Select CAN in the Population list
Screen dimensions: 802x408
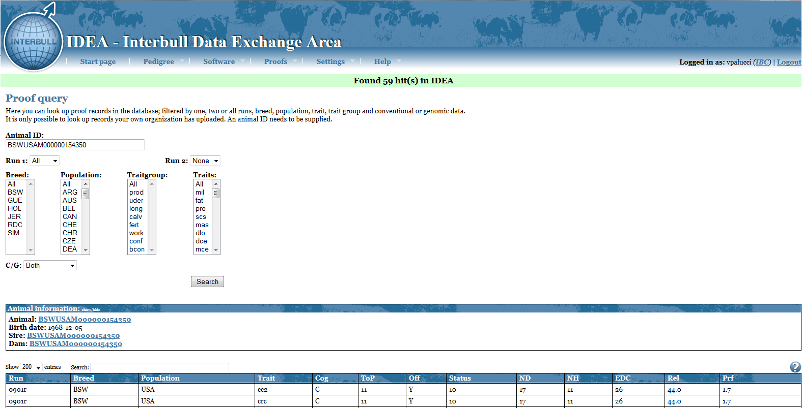tap(70, 216)
